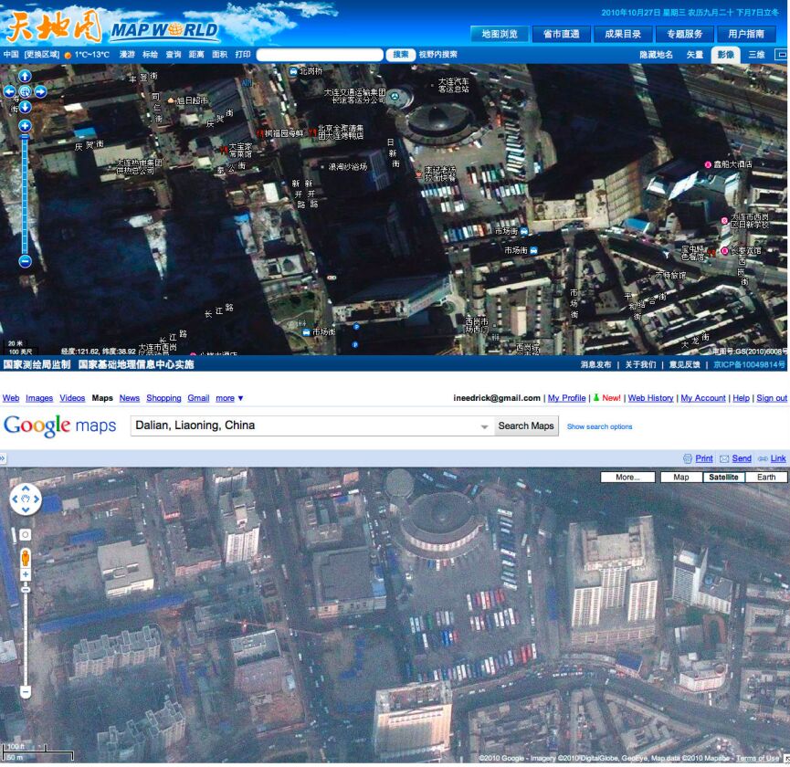The image size is (790, 767).
Task: Click the weather temperature icon
Action: pos(68,55)
